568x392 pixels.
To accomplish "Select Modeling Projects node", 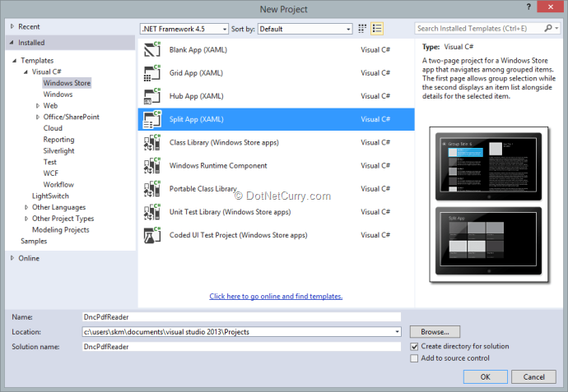I will coord(60,229).
